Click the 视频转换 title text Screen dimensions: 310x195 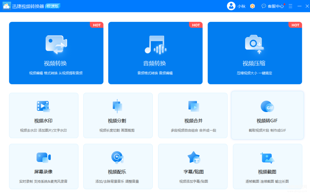(x=55, y=63)
